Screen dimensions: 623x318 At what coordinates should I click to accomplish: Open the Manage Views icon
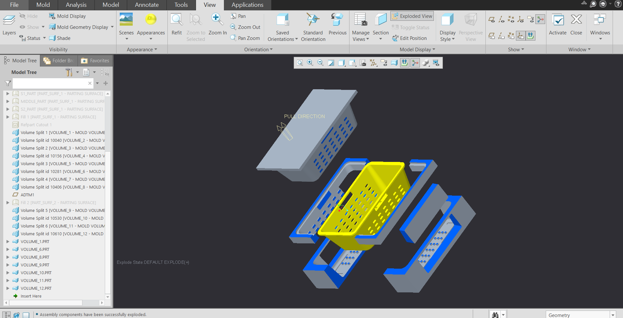[360, 19]
